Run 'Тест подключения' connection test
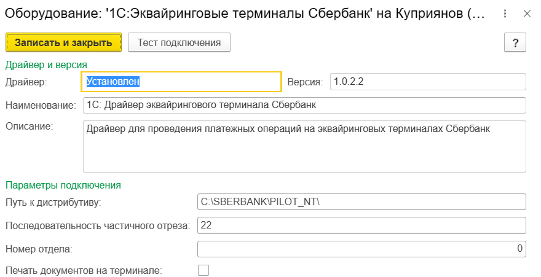541x277 pixels. [x=179, y=42]
